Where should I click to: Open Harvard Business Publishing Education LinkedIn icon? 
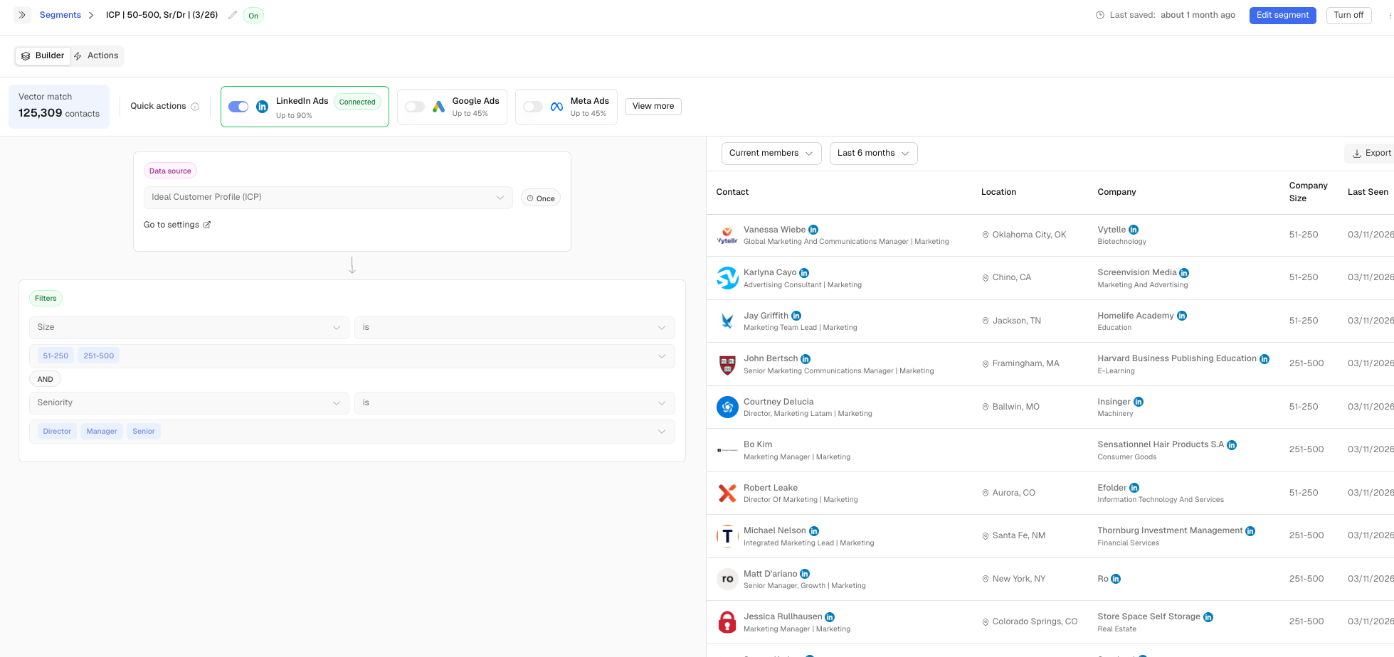pyautogui.click(x=1264, y=359)
